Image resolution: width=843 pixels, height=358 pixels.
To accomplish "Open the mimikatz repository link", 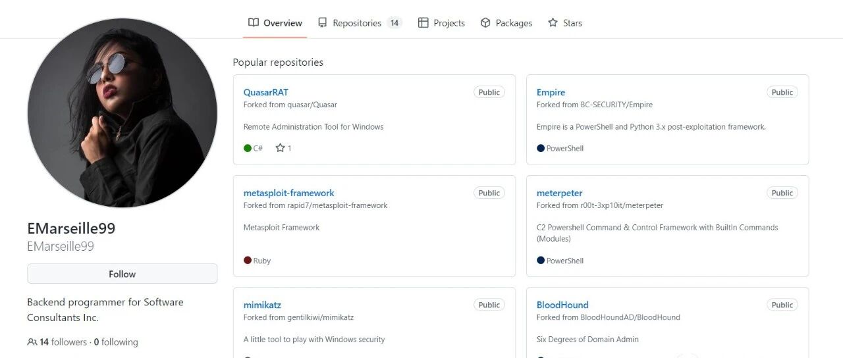I will click(262, 305).
